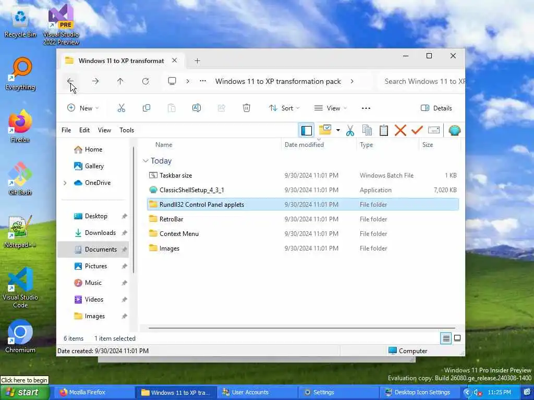Select the Everything desktop shortcut
Image resolution: width=534 pixels, height=400 pixels.
tap(20, 74)
